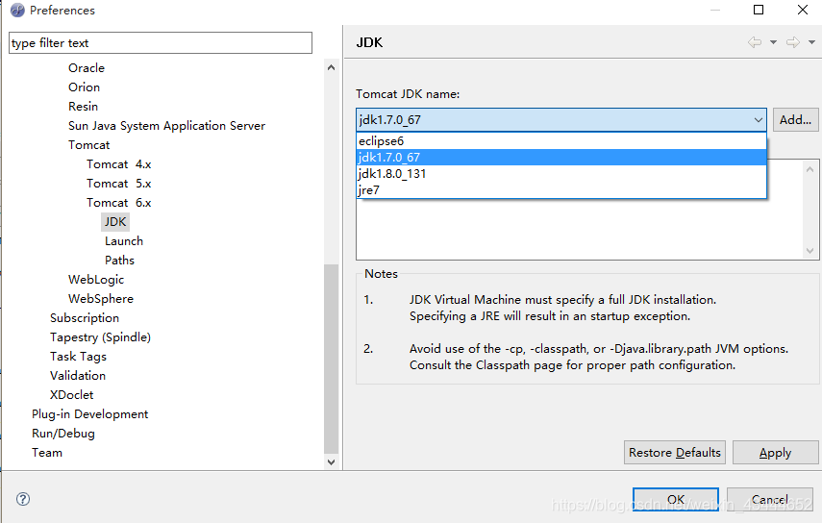822x523 pixels.
Task: Open the back history dropdown arrow
Action: (x=773, y=42)
